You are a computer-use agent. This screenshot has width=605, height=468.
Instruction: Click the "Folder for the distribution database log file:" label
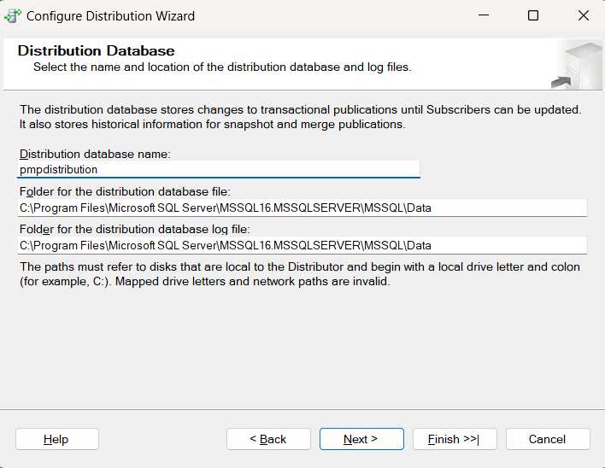pyautogui.click(x=134, y=229)
